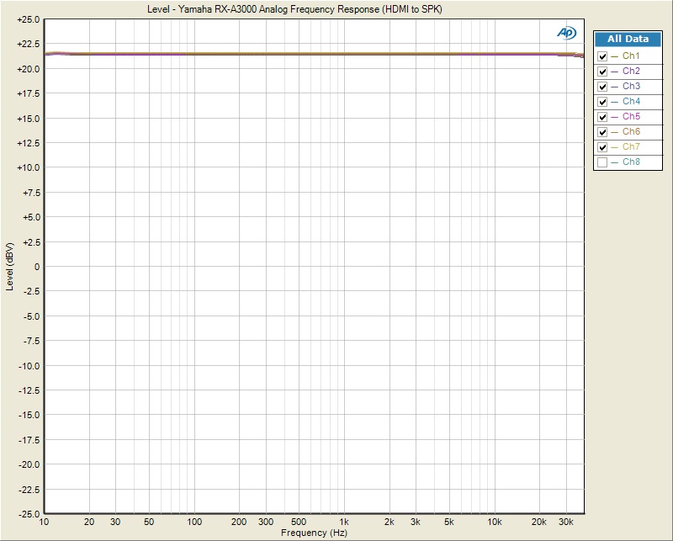
Task: Uncheck the Ch1 checkbox
Action: 602,56
